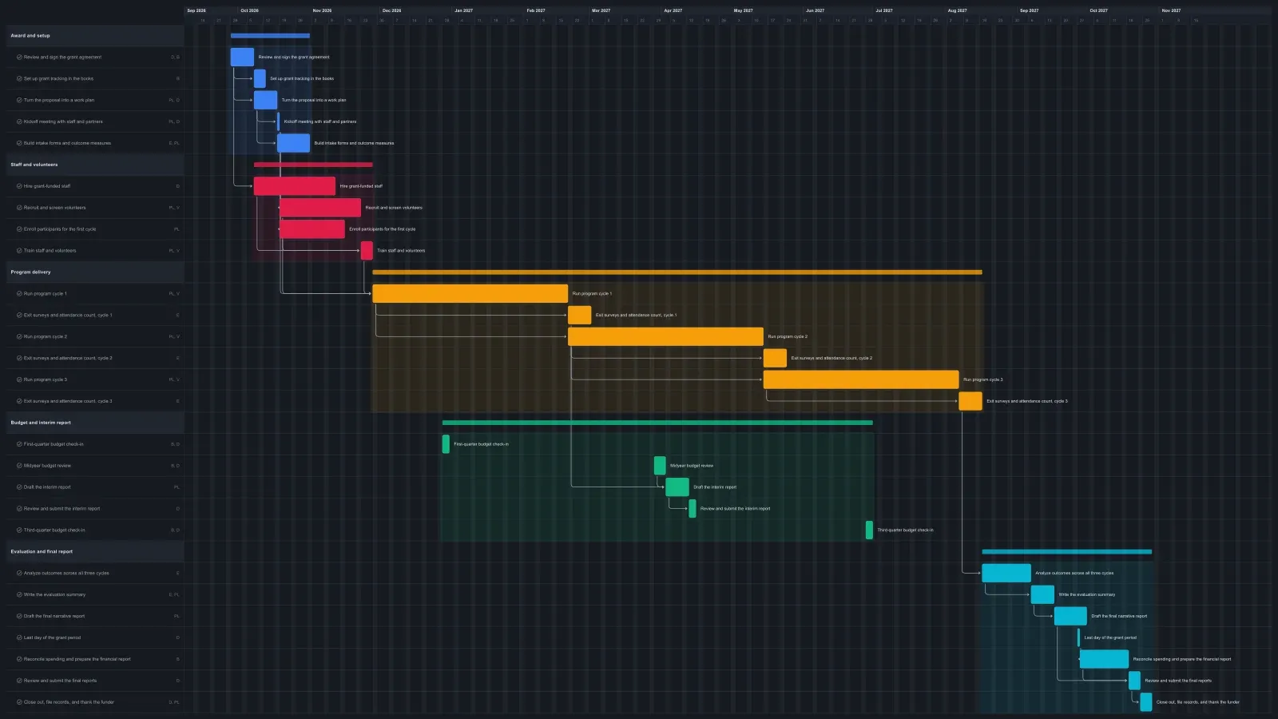Click check icon for Exit surveys, cycle 3 row
Screen dimensions: 1278x719
tap(19, 402)
